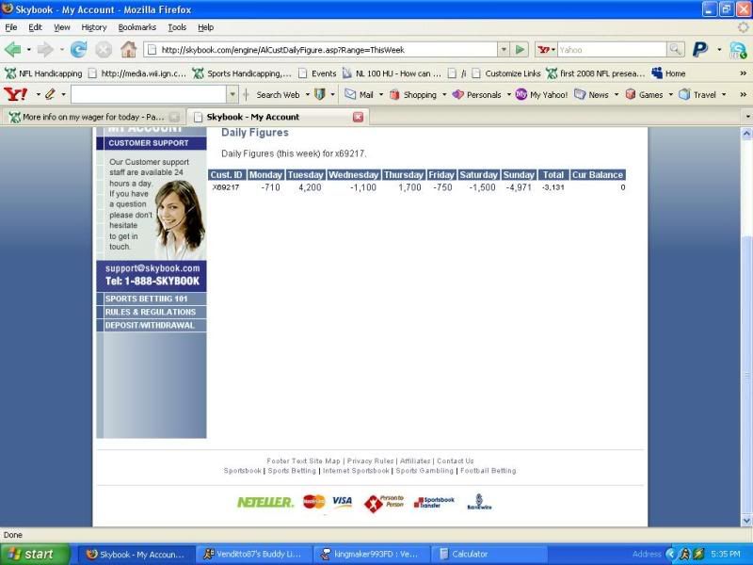The width and height of the screenshot is (753, 565).
Task: Open the address bar URL history dropdown
Action: [504, 50]
